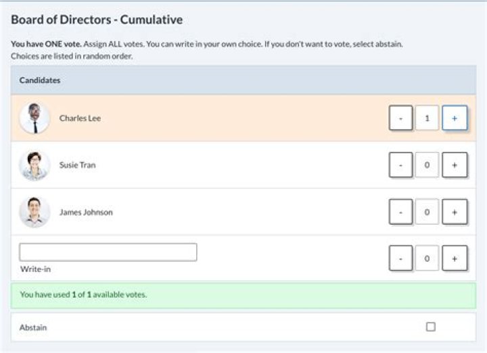Remove a vote from Charles Lee
This screenshot has width=487, height=353.
400,118
